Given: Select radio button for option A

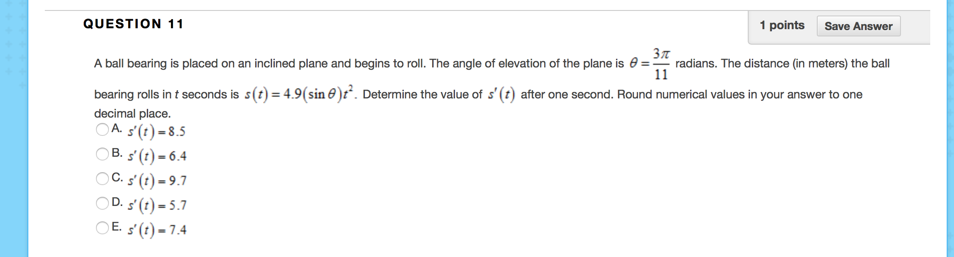Looking at the screenshot, I should tap(102, 130).
